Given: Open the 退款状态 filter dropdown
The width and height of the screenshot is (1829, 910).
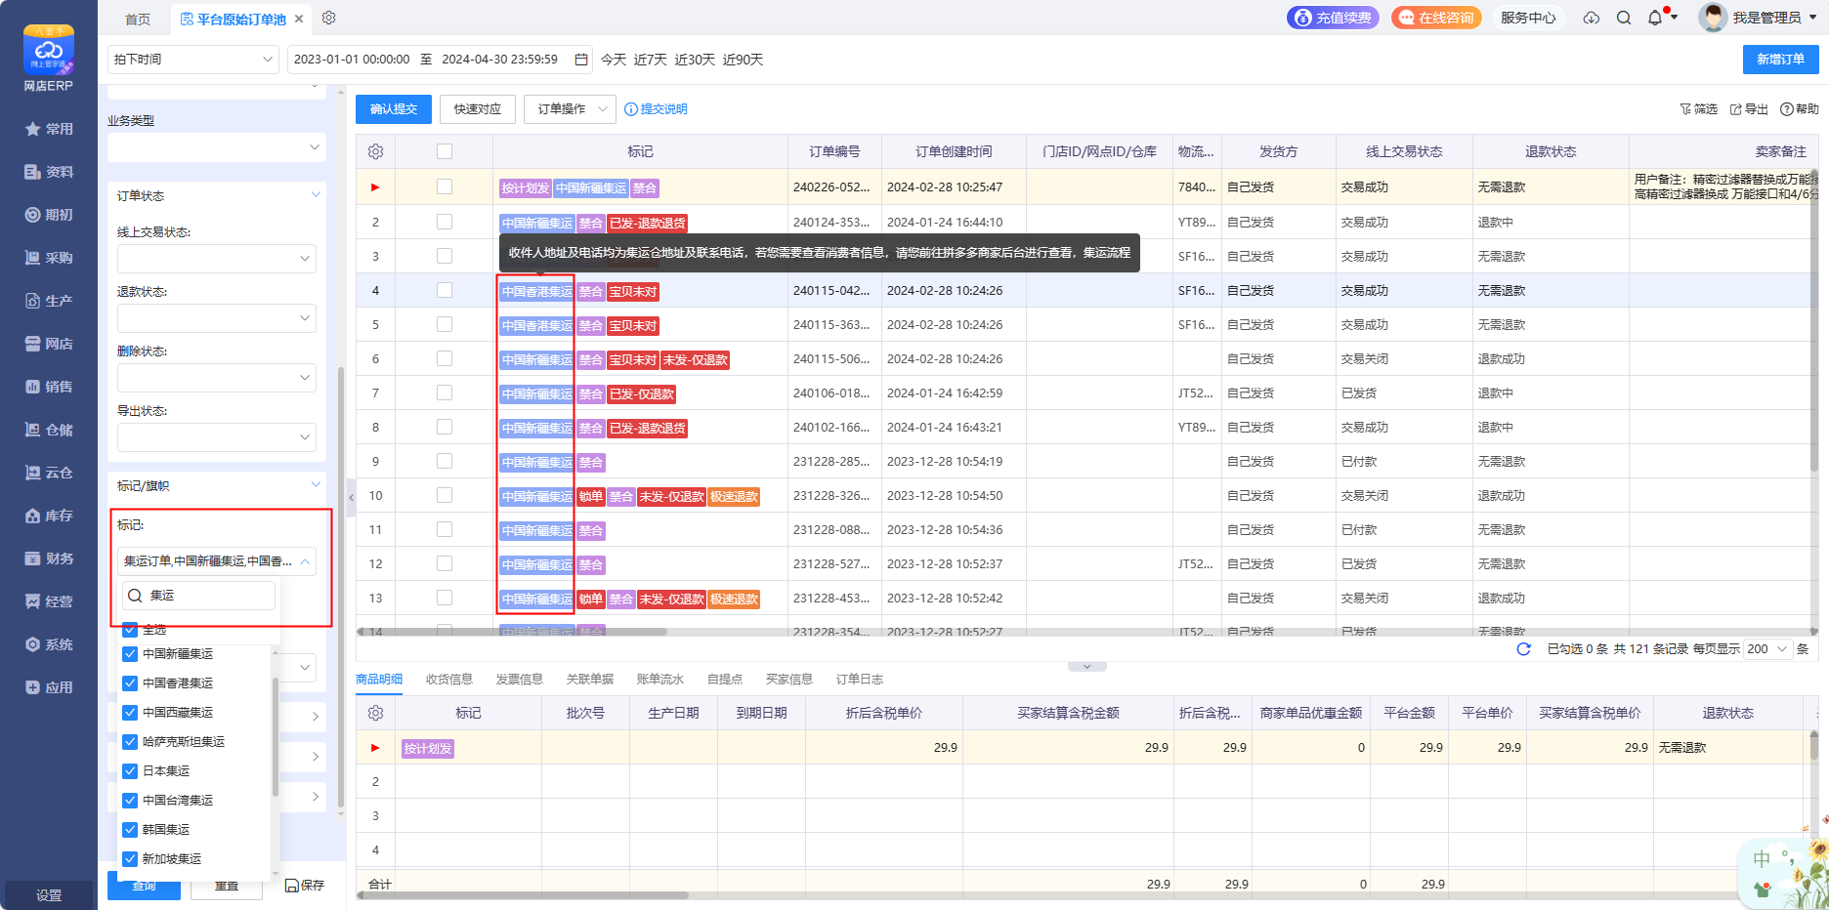Looking at the screenshot, I should 217,318.
